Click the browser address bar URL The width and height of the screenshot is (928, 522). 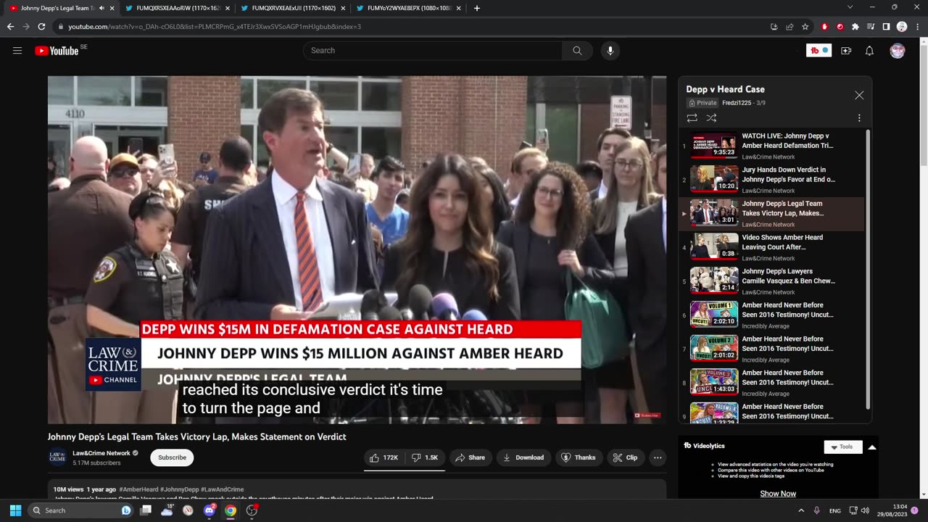tap(215, 27)
